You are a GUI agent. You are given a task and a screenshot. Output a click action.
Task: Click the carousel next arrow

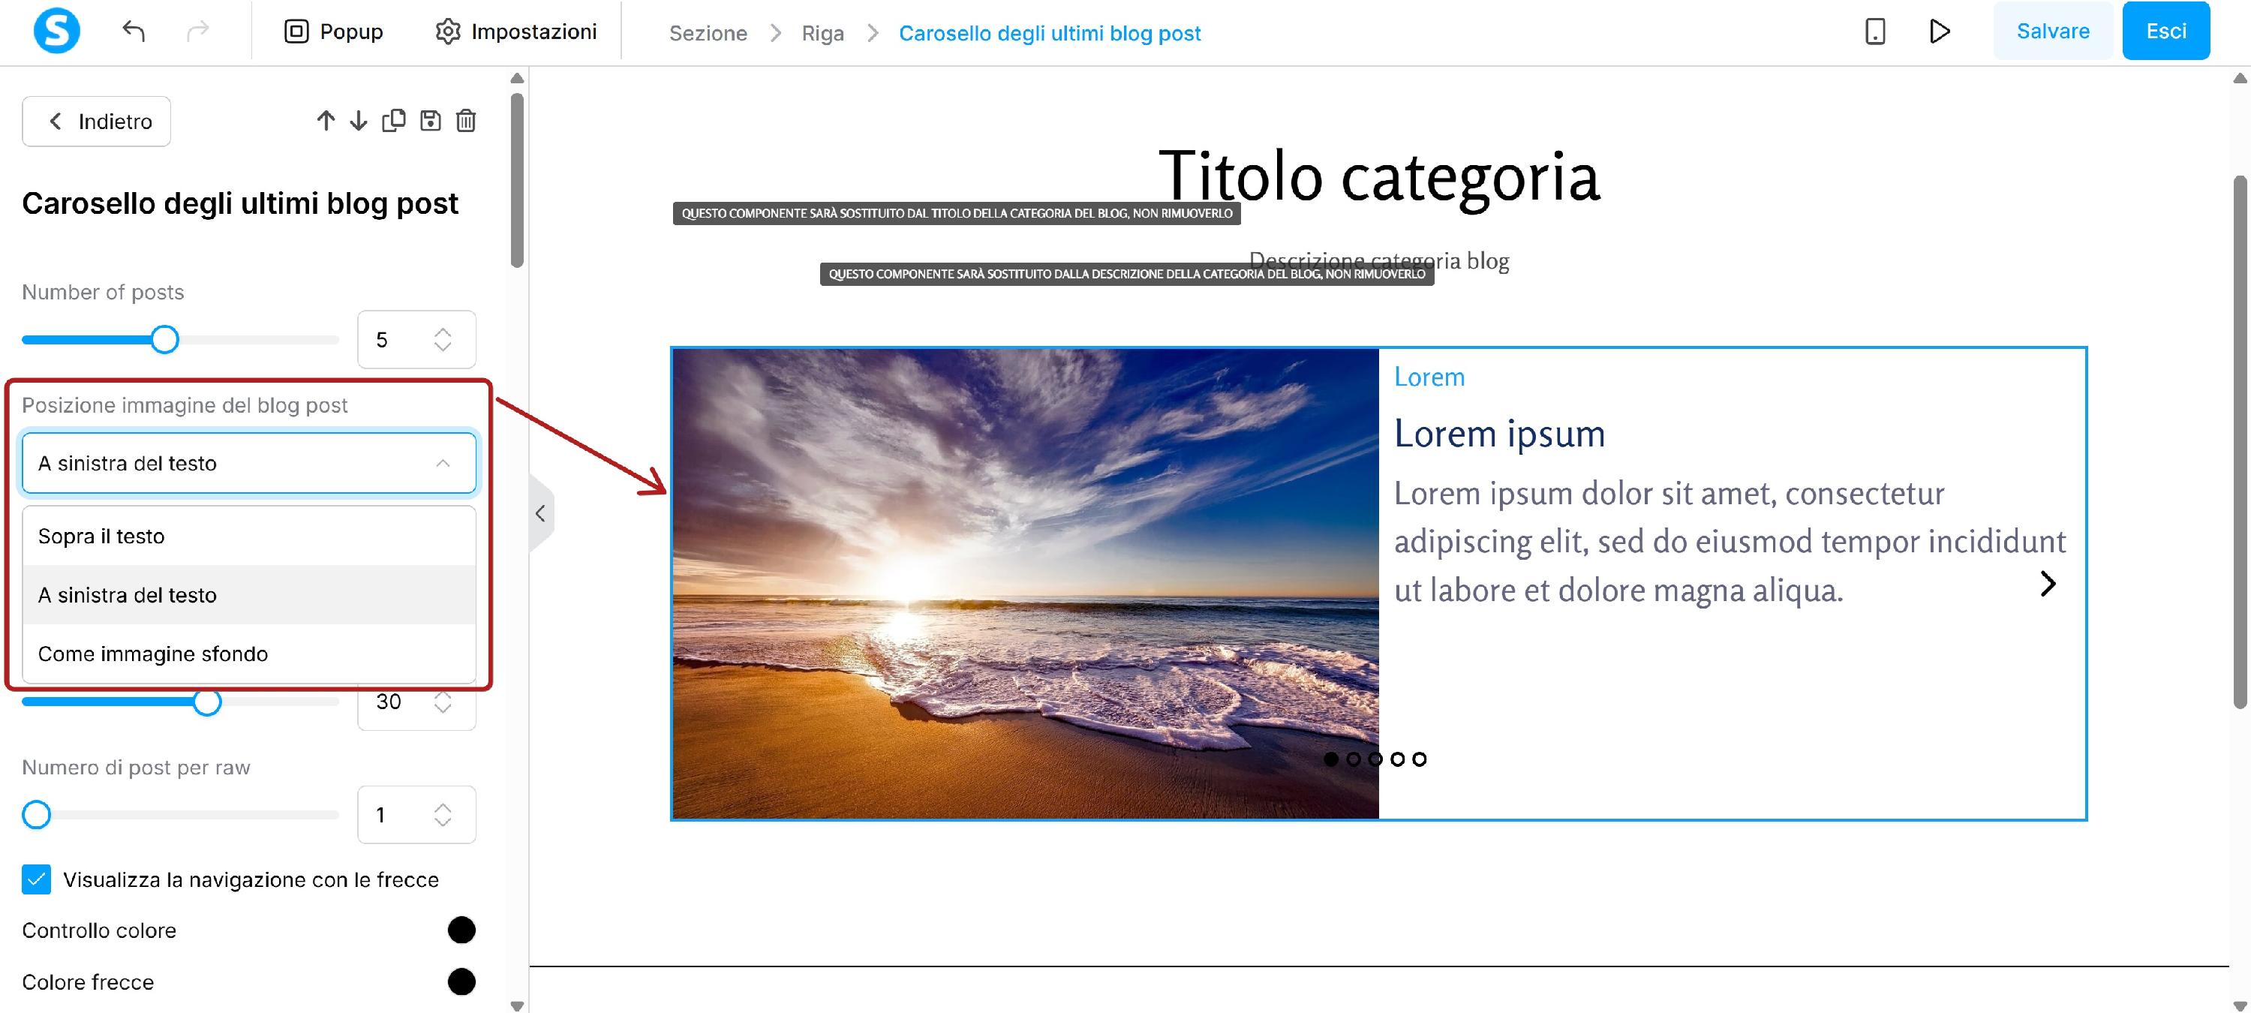point(2048,584)
